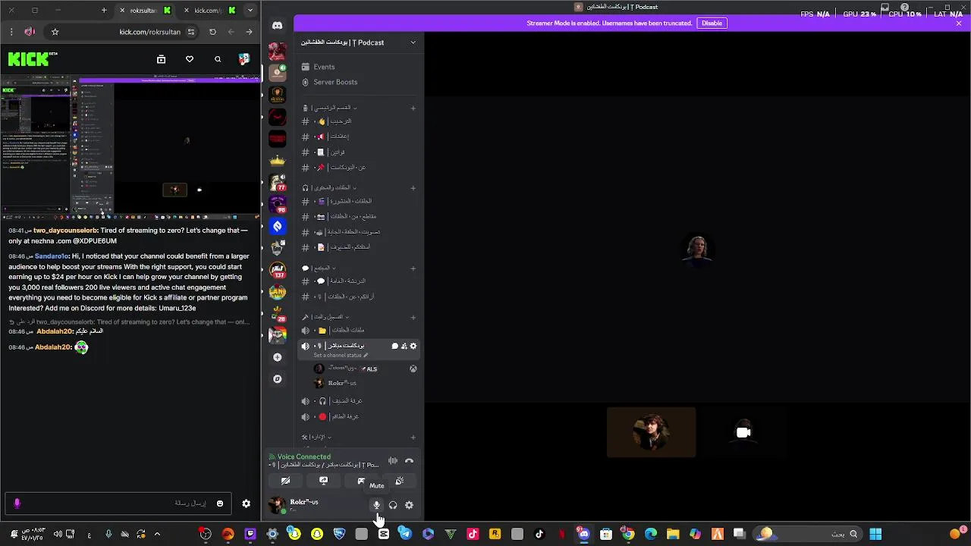Viewport: 971px width, 546px height.
Task: Open text channel with the waving hand emoji
Action: click(x=359, y=121)
